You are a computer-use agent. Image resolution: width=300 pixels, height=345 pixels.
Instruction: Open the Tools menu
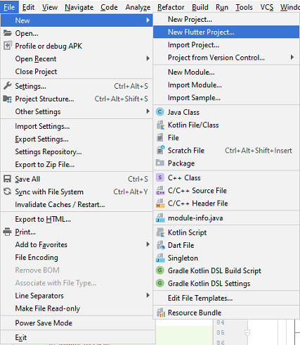[244, 7]
